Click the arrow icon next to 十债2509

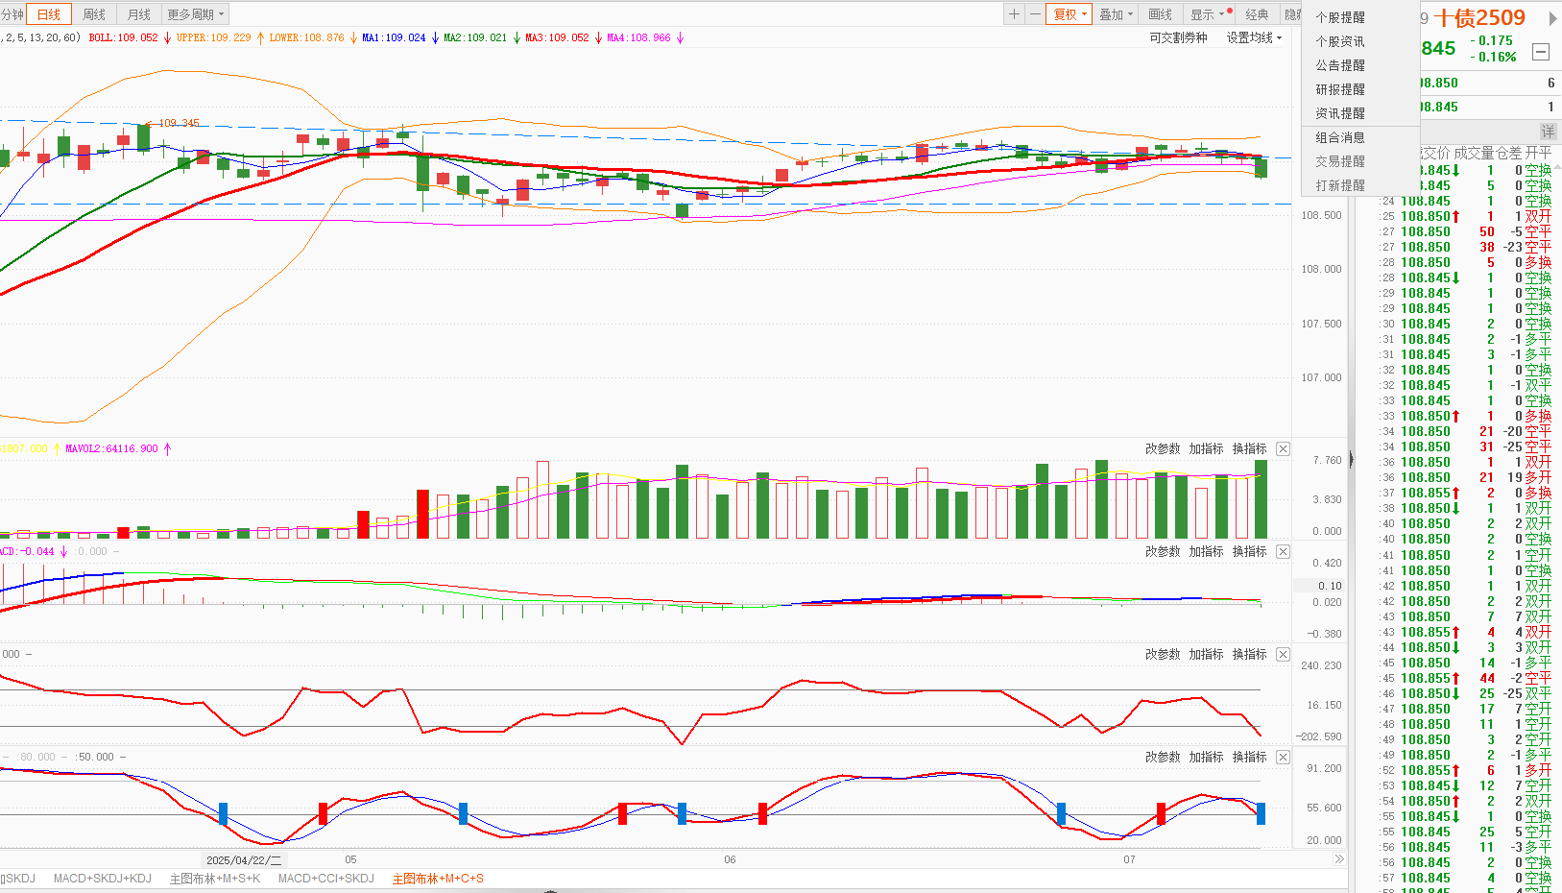pos(1551,18)
